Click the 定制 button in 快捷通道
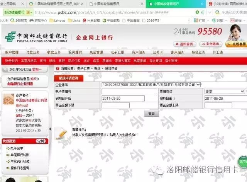This screenshot has height=182, width=247. point(40,141)
